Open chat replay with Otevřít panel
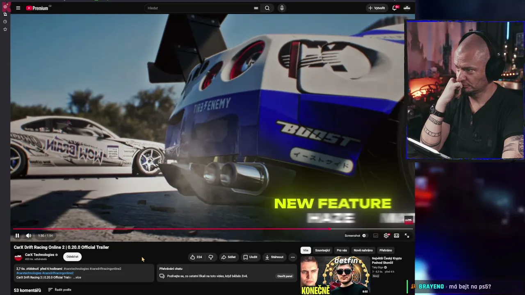The height and width of the screenshot is (295, 525). pyautogui.click(x=285, y=276)
